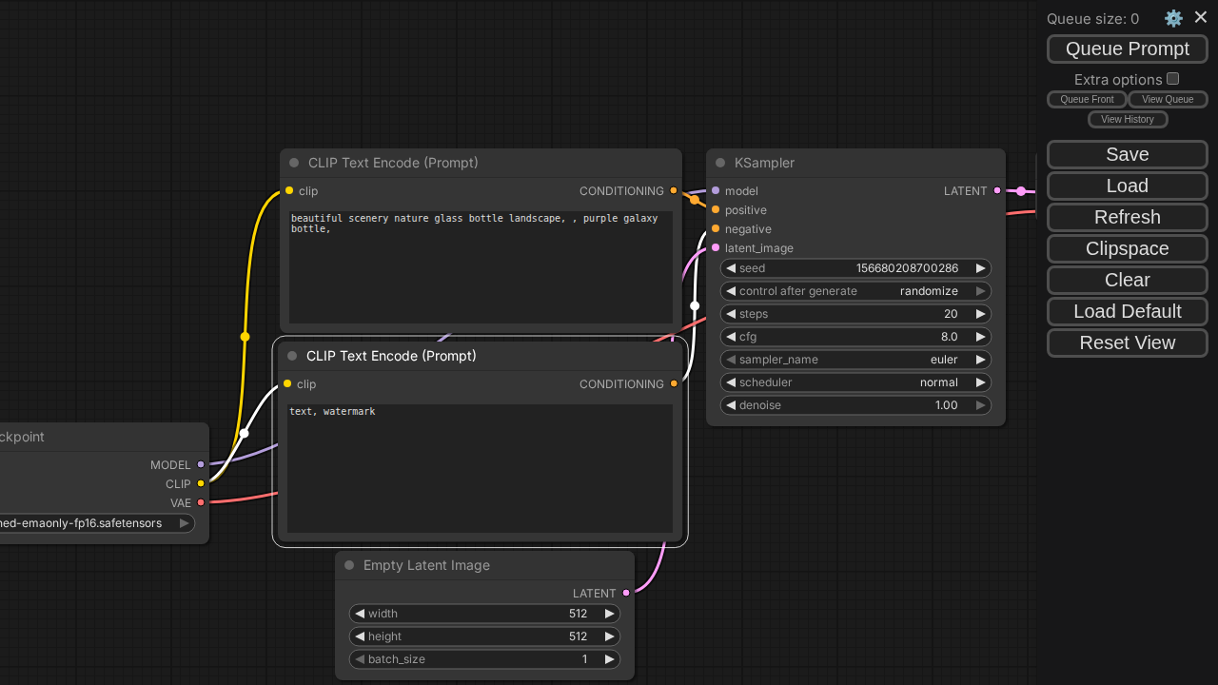Click the KSampler LATENT output socket

(x=997, y=191)
